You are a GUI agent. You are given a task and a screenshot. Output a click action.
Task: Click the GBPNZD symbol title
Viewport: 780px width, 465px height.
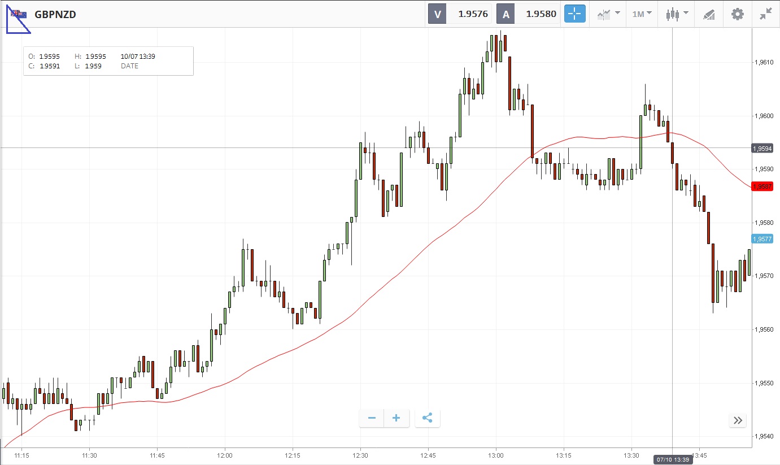(x=55, y=14)
